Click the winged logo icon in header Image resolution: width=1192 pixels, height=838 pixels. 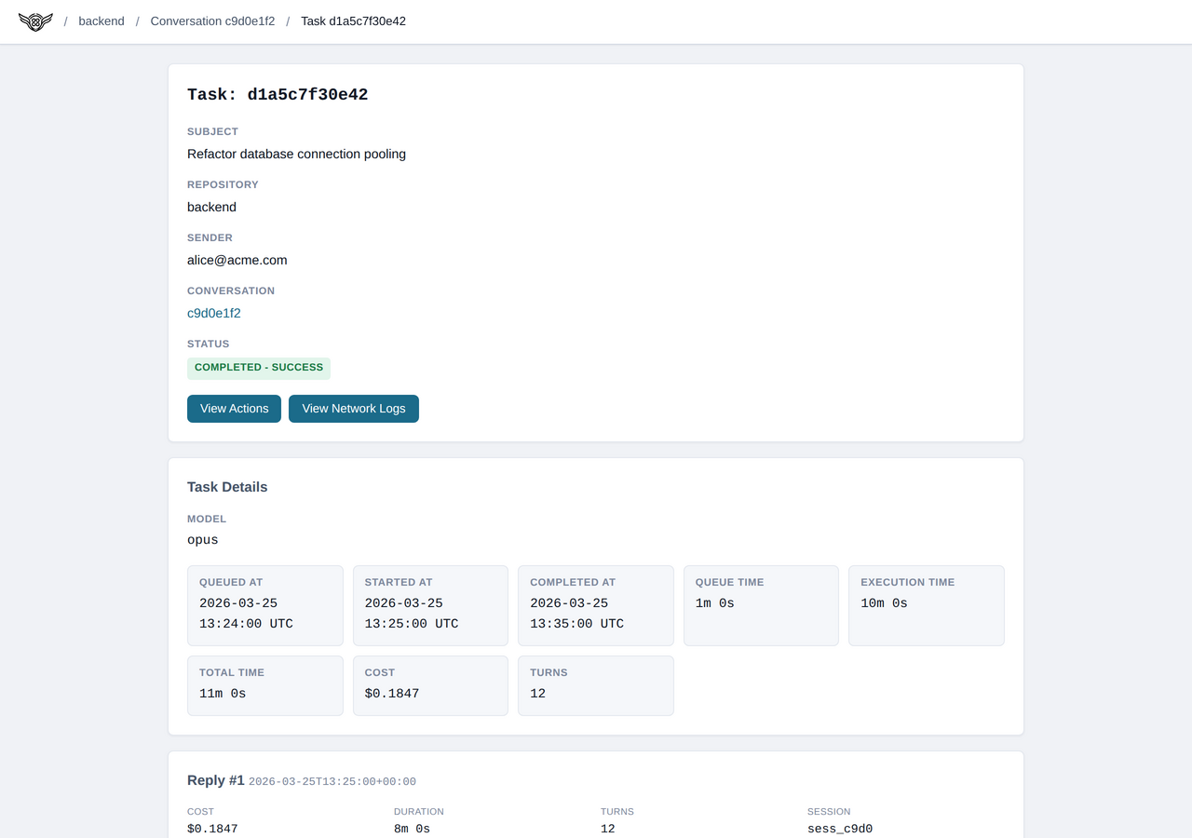(35, 21)
